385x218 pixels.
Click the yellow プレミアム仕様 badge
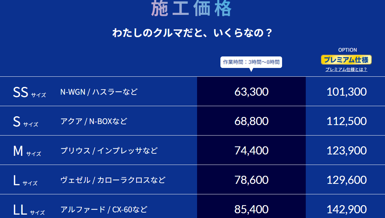tap(346, 60)
